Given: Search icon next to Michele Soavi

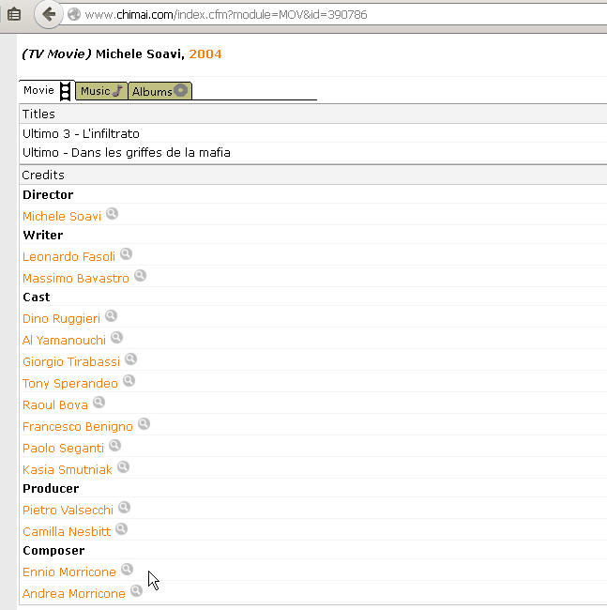Looking at the screenshot, I should (112, 214).
